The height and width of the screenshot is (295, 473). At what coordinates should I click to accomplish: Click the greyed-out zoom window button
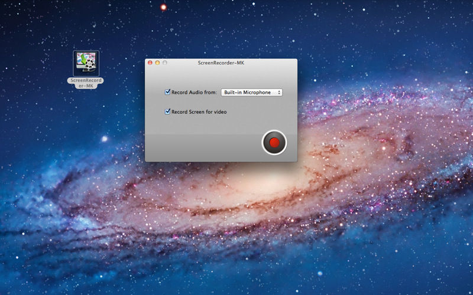[x=165, y=63]
